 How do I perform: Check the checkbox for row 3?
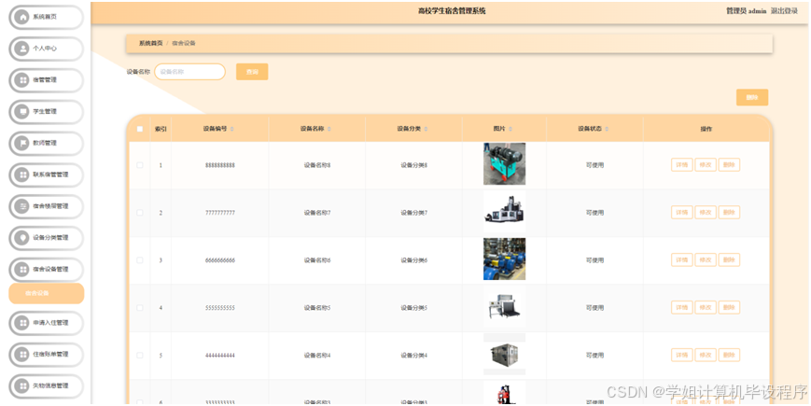click(140, 260)
